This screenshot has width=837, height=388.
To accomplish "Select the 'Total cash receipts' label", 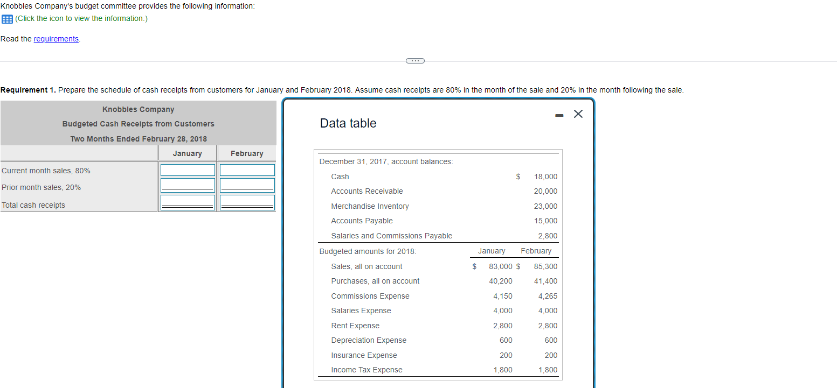I will point(33,205).
